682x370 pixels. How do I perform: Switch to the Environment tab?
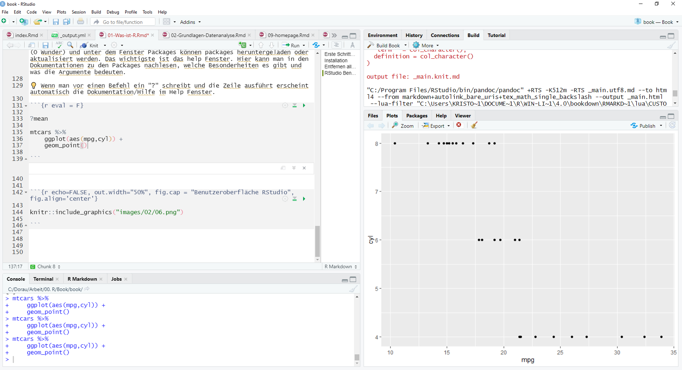pos(382,35)
